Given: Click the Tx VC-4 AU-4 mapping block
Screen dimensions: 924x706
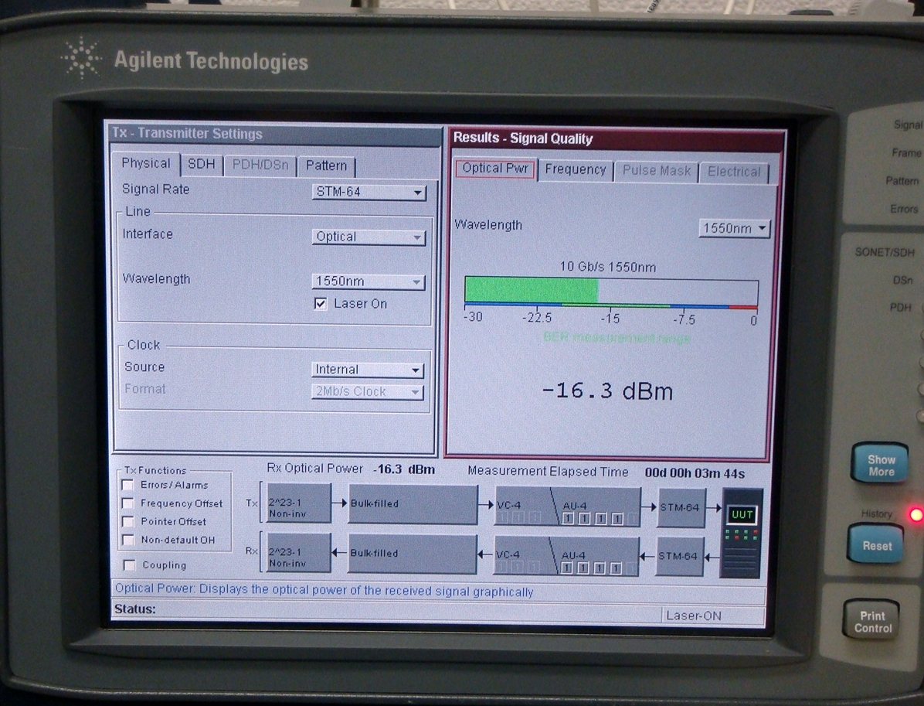Looking at the screenshot, I should click(568, 506).
